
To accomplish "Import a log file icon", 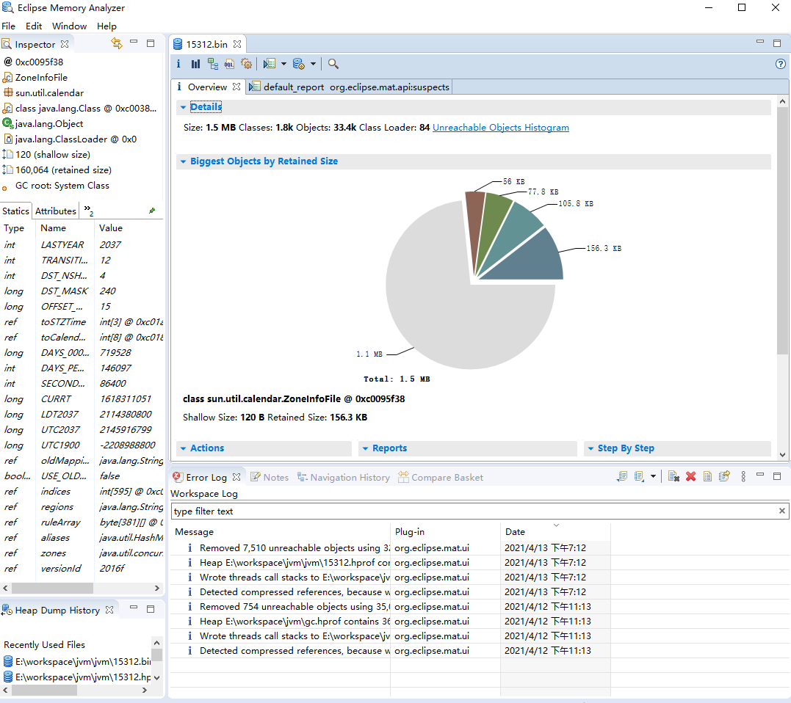I will [639, 476].
